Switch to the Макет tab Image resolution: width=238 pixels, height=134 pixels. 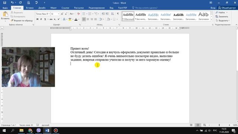click(54, 8)
